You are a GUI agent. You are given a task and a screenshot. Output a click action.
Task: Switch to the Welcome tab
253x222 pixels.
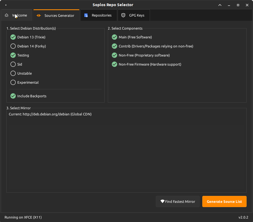tap(17, 15)
